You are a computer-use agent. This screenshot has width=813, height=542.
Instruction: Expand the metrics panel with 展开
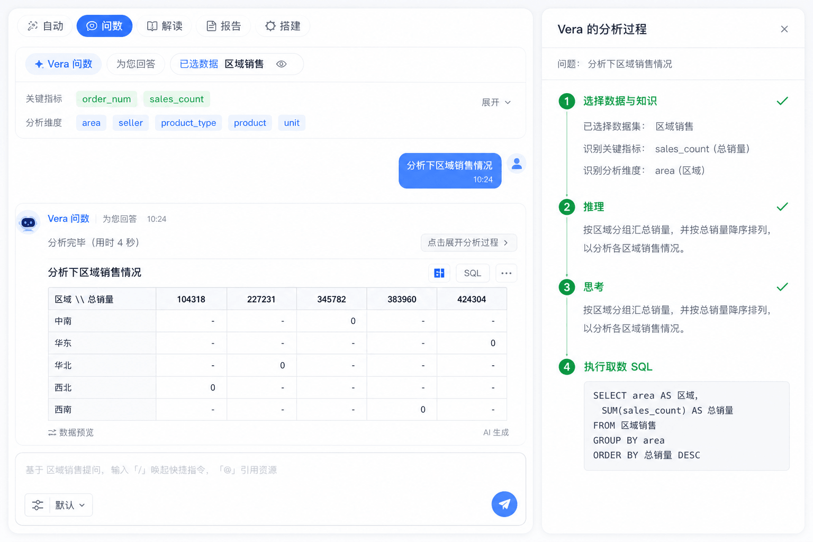click(496, 102)
